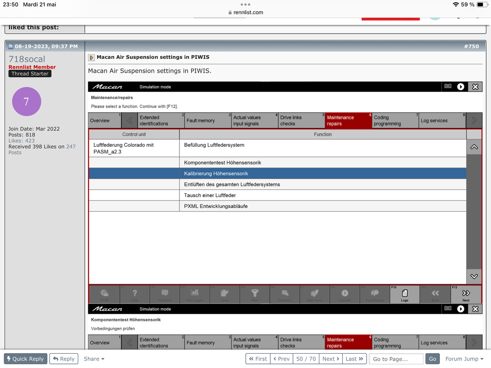The height and width of the screenshot is (368, 491).
Task: Click the Reply button
Action: coord(64,359)
